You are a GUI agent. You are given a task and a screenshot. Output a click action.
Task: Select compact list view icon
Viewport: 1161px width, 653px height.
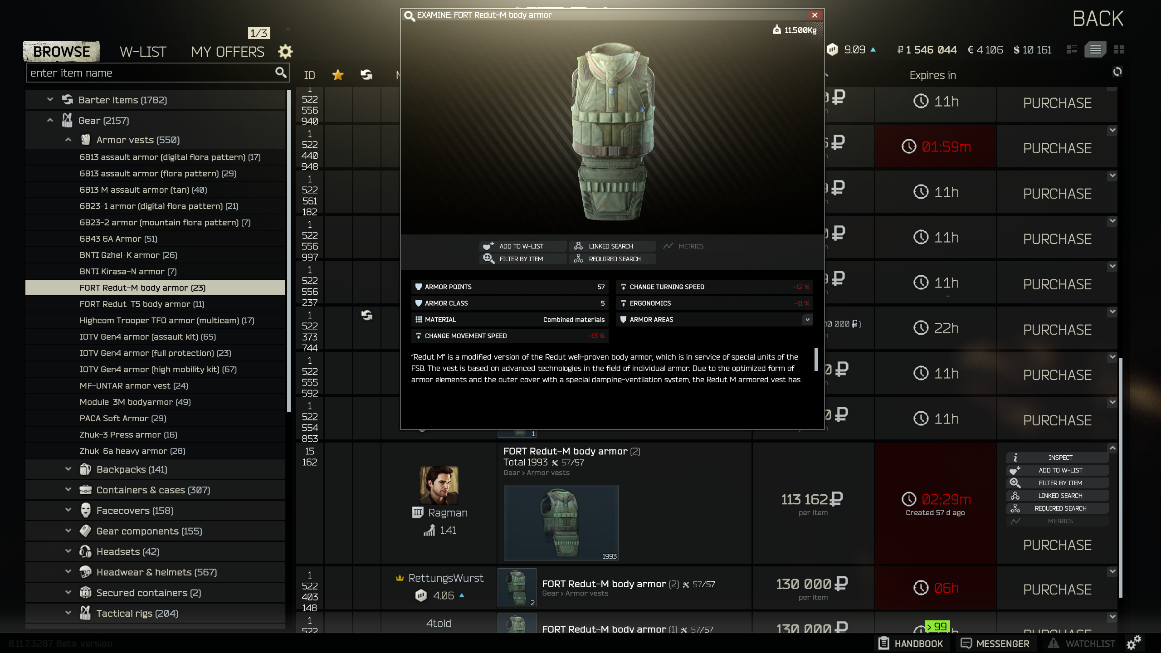click(1095, 49)
